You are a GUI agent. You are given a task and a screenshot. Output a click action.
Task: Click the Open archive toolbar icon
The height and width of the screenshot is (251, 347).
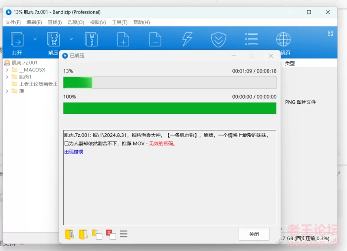click(17, 40)
